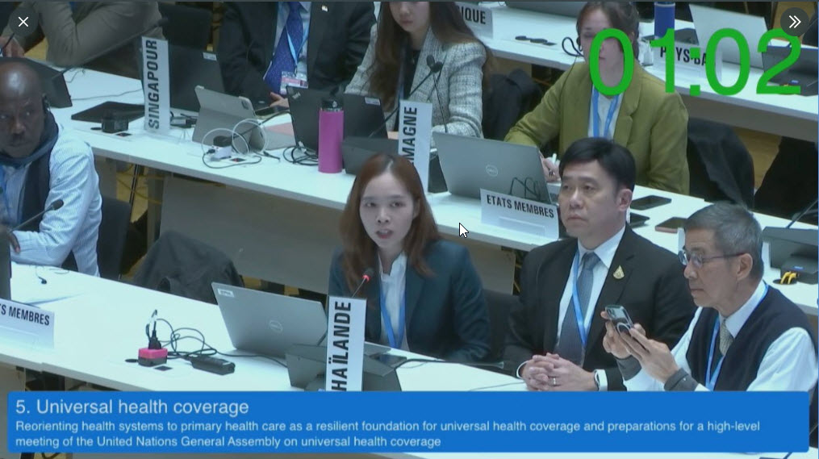Image resolution: width=819 pixels, height=459 pixels.
Task: Click the caption line starting 'Reorienting health systems'
Action: click(x=387, y=426)
